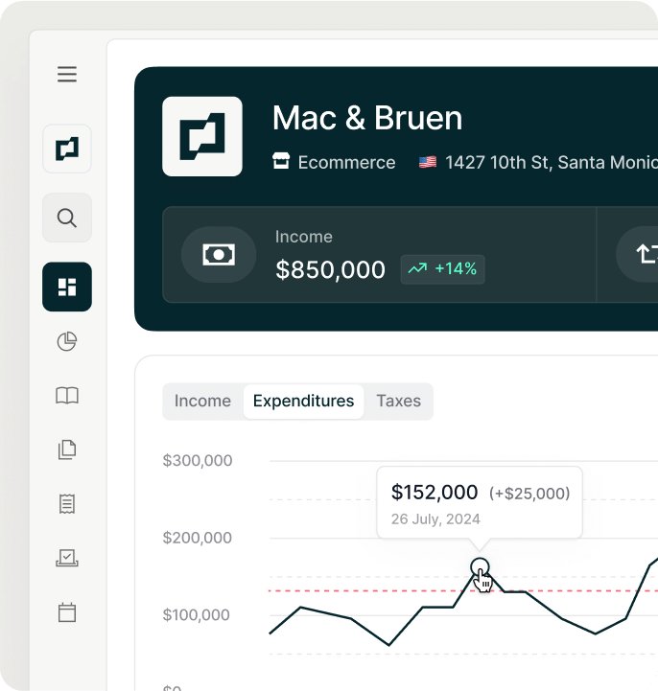This screenshot has width=658, height=691.
Task: Open the hamburger menu in sidebar
Action: 67,74
